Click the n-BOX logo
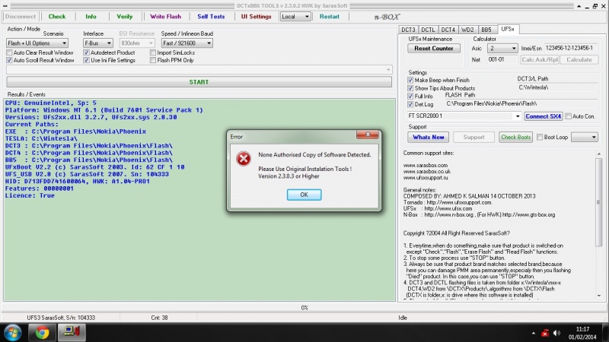Viewport: 609px width, 342px height. coord(387,17)
